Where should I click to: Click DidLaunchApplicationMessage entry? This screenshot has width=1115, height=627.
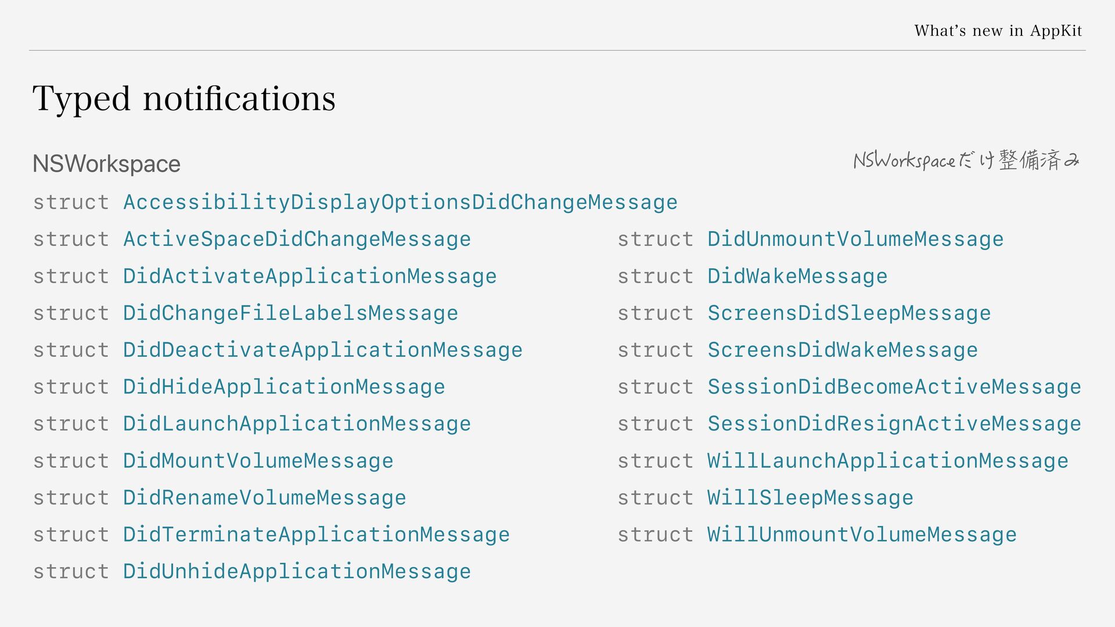pyautogui.click(x=297, y=424)
